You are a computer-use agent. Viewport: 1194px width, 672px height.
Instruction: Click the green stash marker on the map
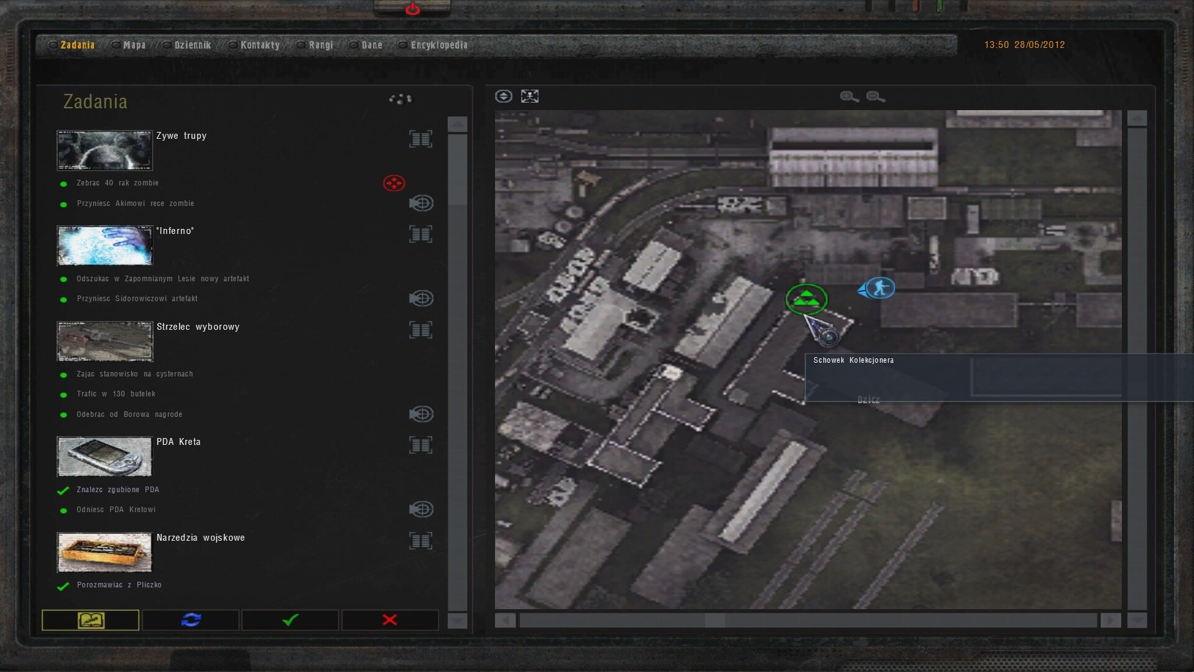pyautogui.click(x=807, y=299)
